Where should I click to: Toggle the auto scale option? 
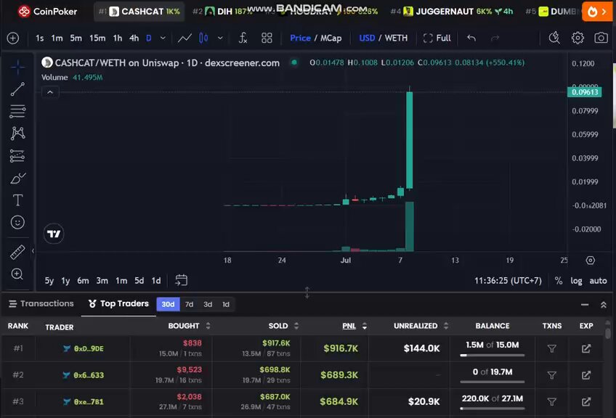click(x=598, y=281)
